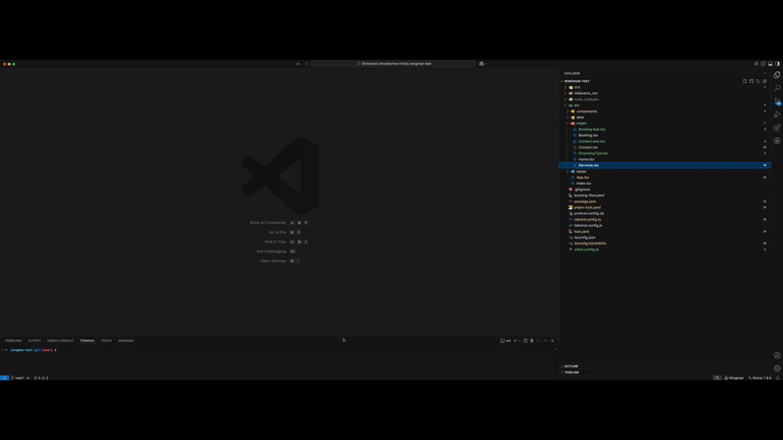Open the Copilot icon beside the search box

[x=482, y=64]
